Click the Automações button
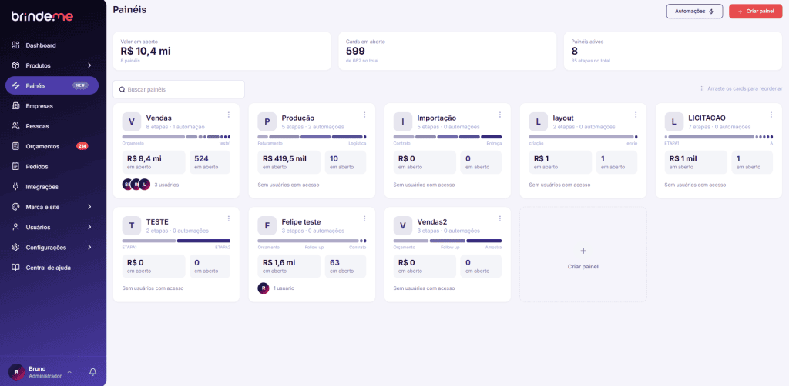Screen dimensions: 789x386 (x=694, y=11)
